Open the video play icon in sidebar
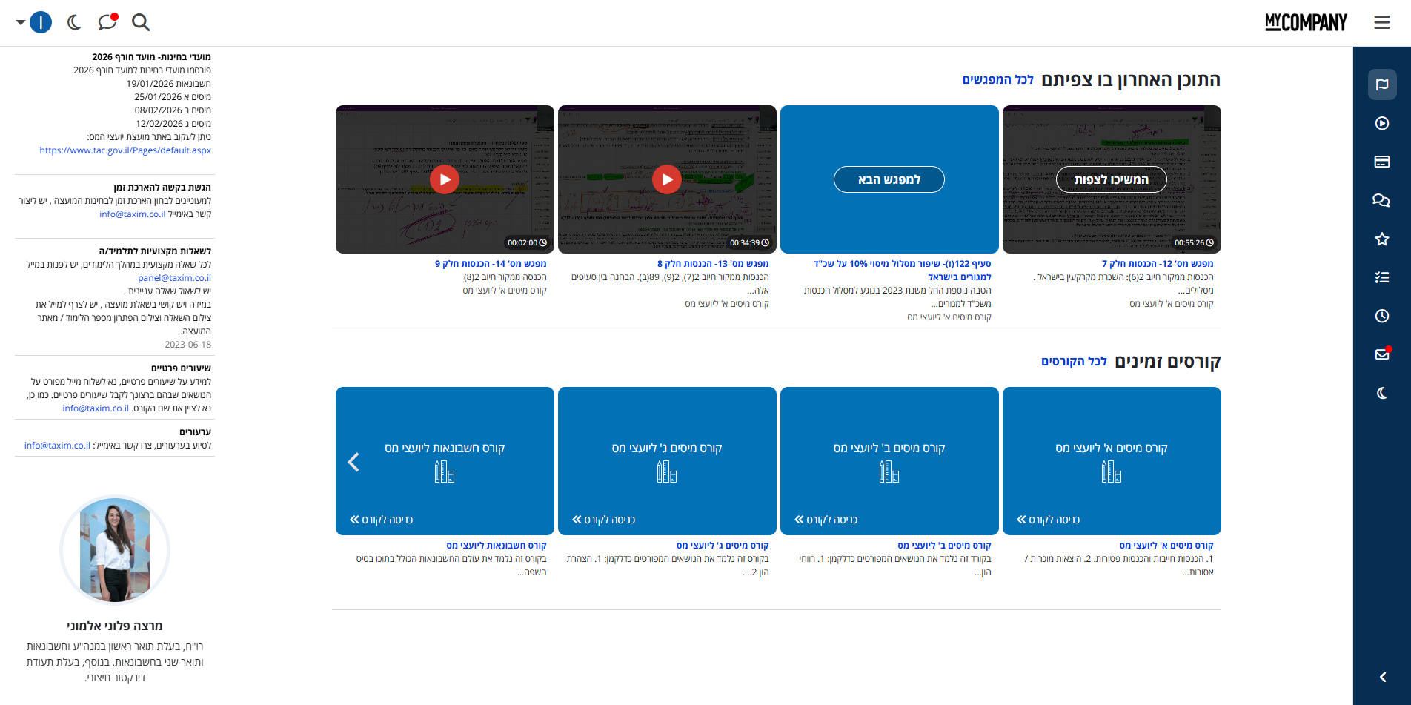Screen dimensions: 1411x705 point(1381,123)
